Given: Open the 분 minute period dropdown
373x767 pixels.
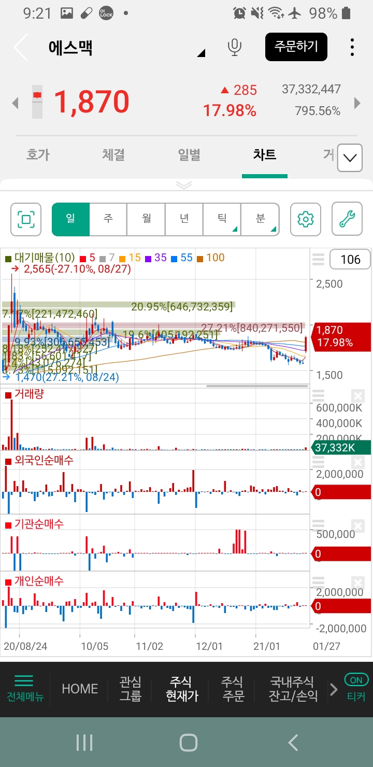Looking at the screenshot, I should point(260,219).
